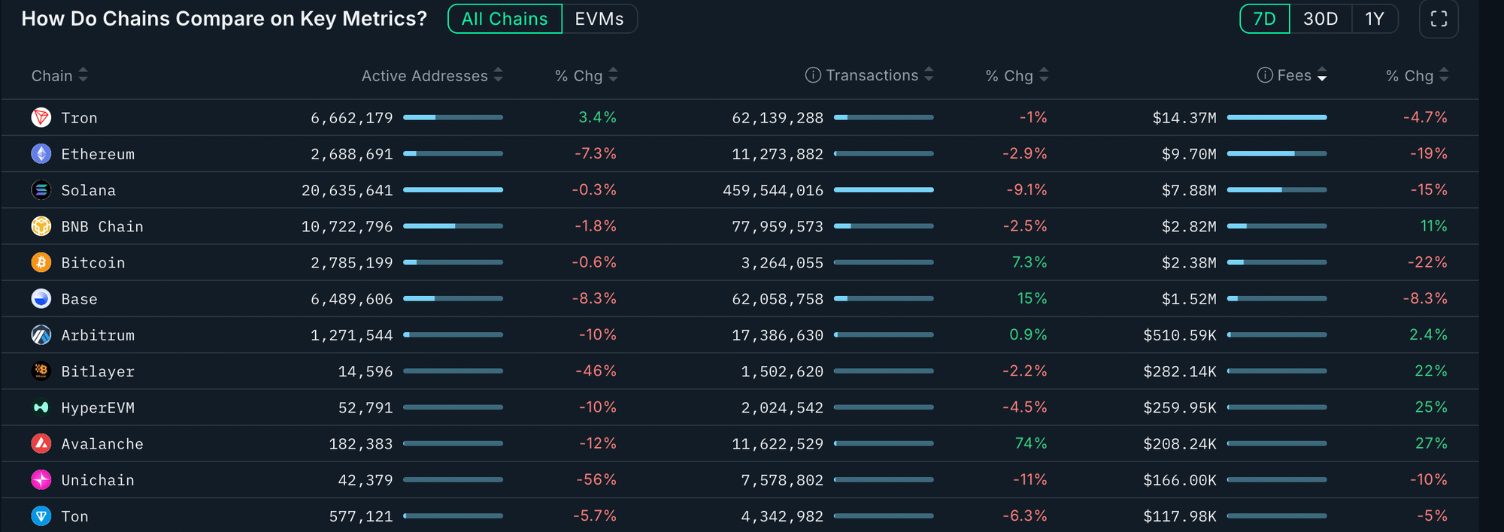The width and height of the screenshot is (1504, 532).
Task: Click the Bitcoin chain icon
Action: point(41,262)
